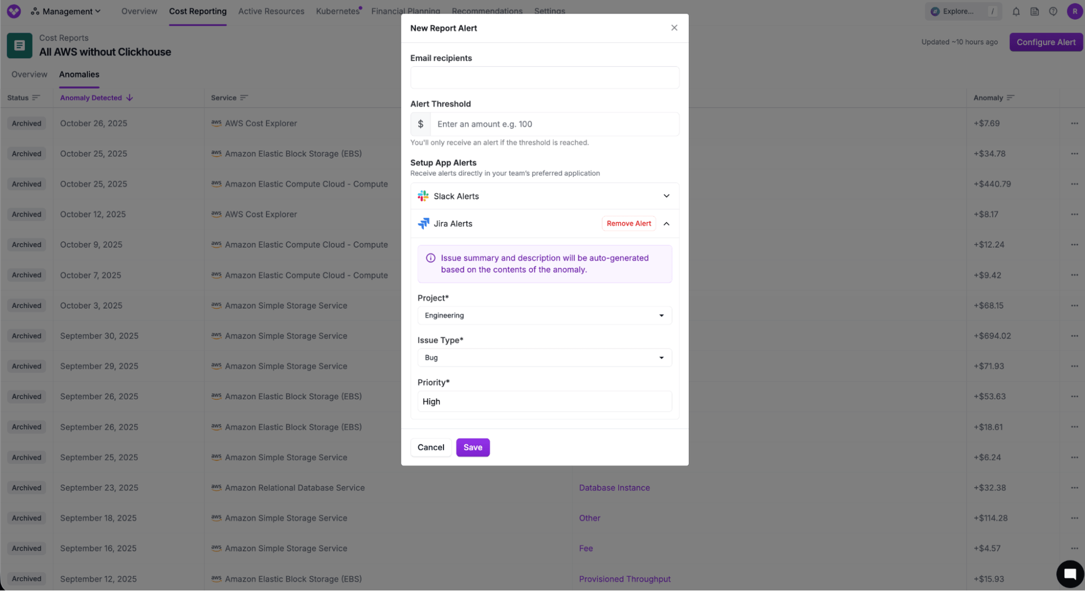Viewport: 1085px width, 591px height.
Task: Click the Remove Alert button
Action: pos(628,223)
